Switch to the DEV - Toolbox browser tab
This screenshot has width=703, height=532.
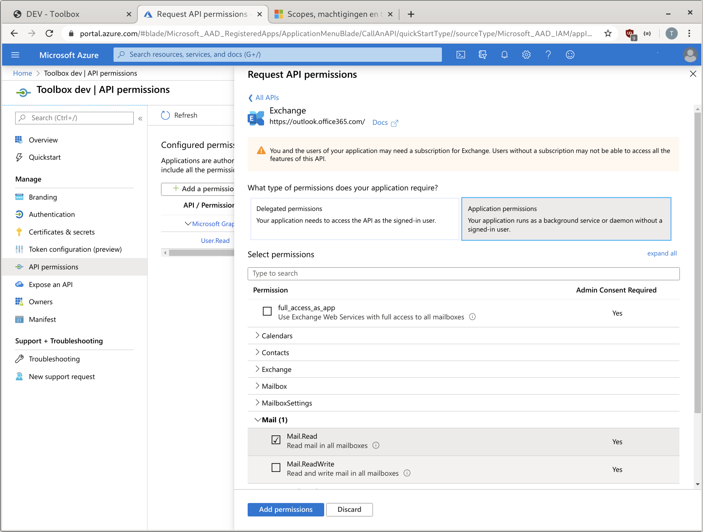(69, 14)
